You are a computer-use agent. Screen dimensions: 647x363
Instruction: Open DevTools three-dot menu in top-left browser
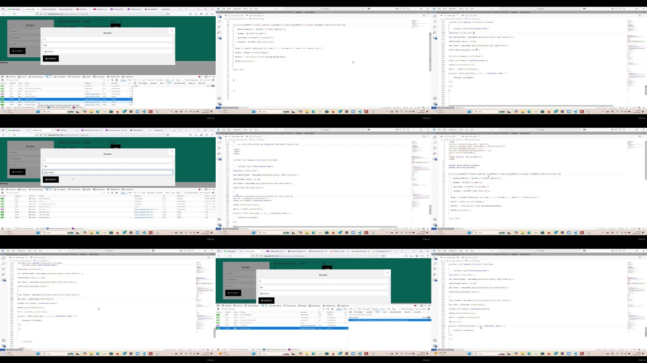(x=210, y=76)
